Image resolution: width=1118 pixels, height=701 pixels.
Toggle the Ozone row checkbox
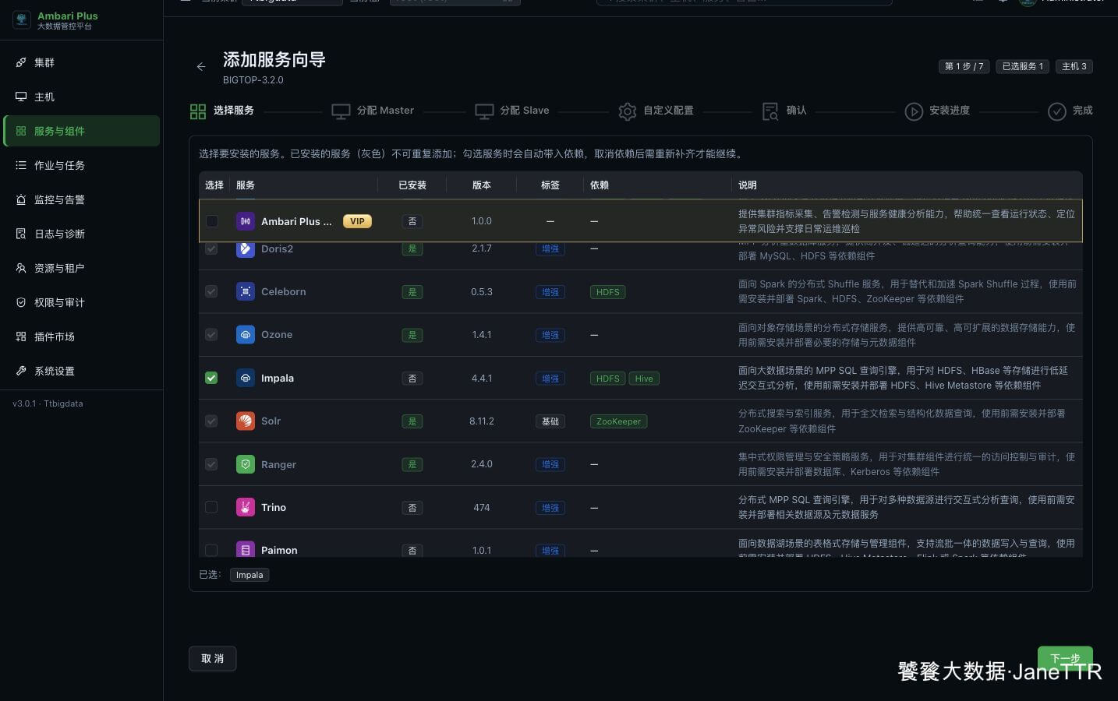pyautogui.click(x=211, y=335)
